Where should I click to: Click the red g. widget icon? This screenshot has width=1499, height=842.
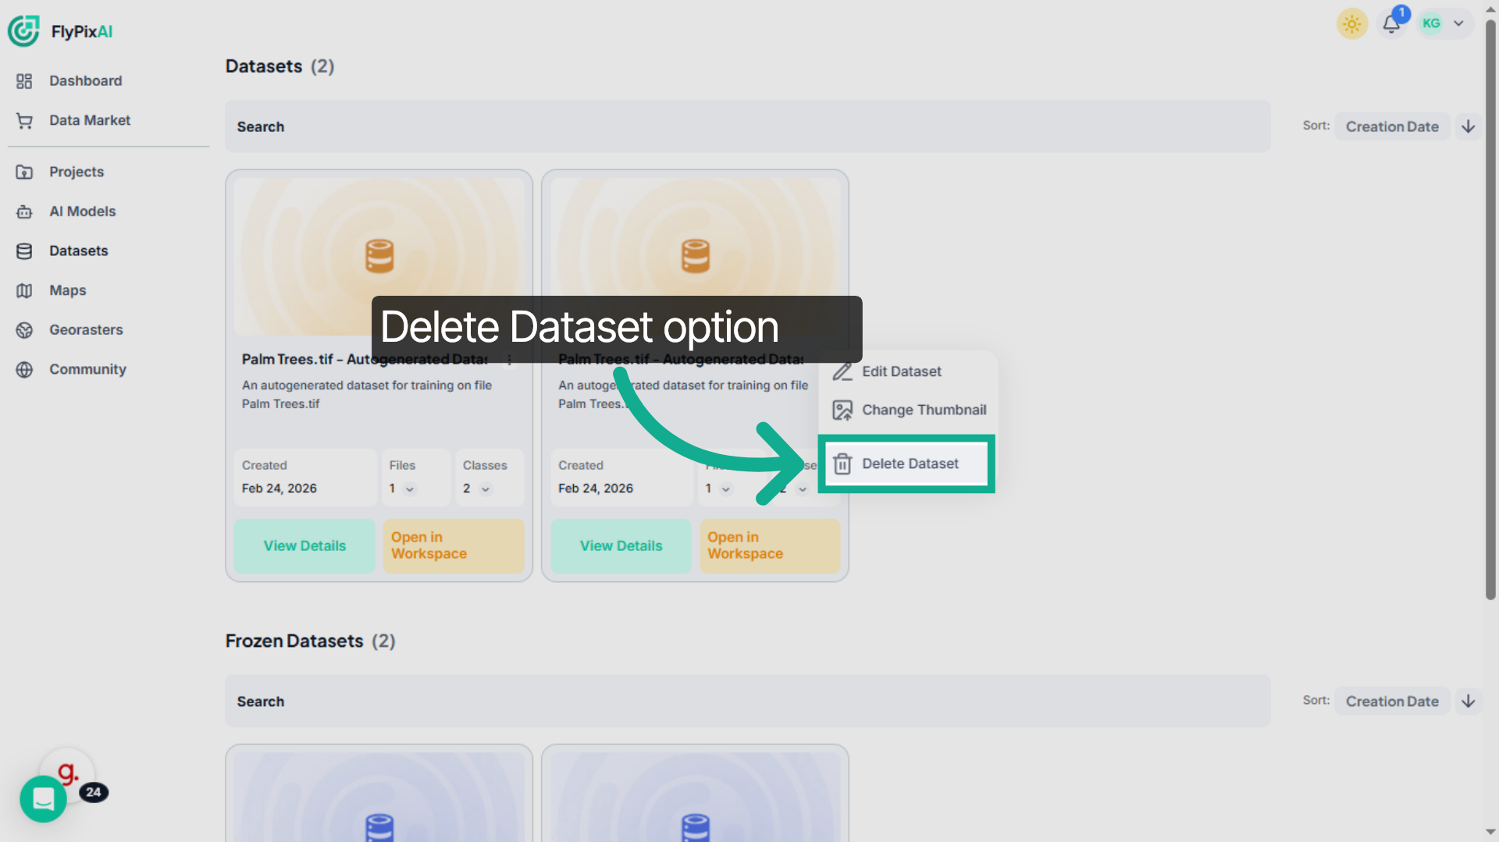coord(68,773)
